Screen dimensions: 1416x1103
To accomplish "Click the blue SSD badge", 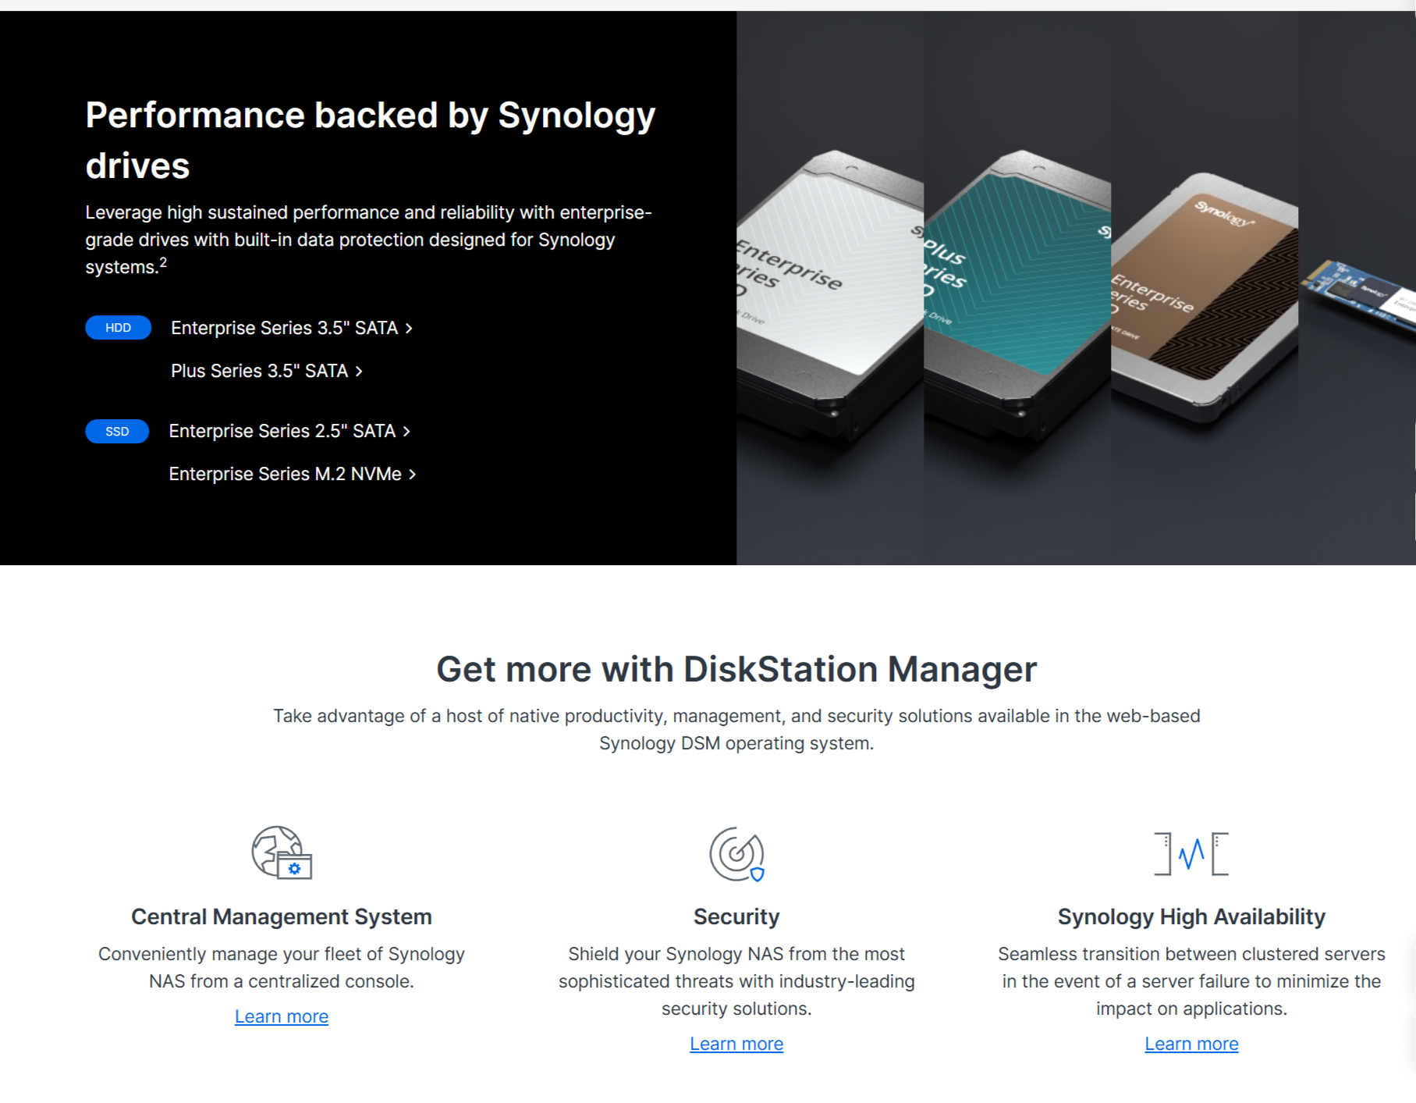I will click(117, 431).
